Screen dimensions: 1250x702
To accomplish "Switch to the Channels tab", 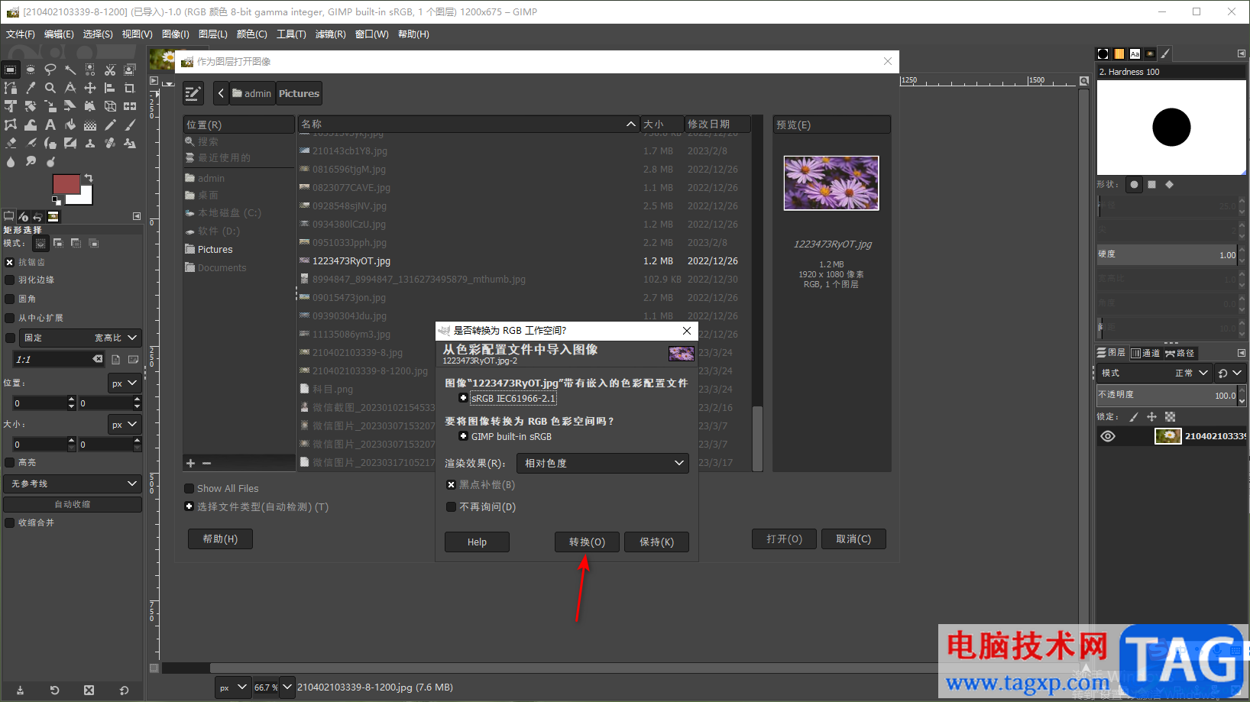I will tap(1145, 353).
